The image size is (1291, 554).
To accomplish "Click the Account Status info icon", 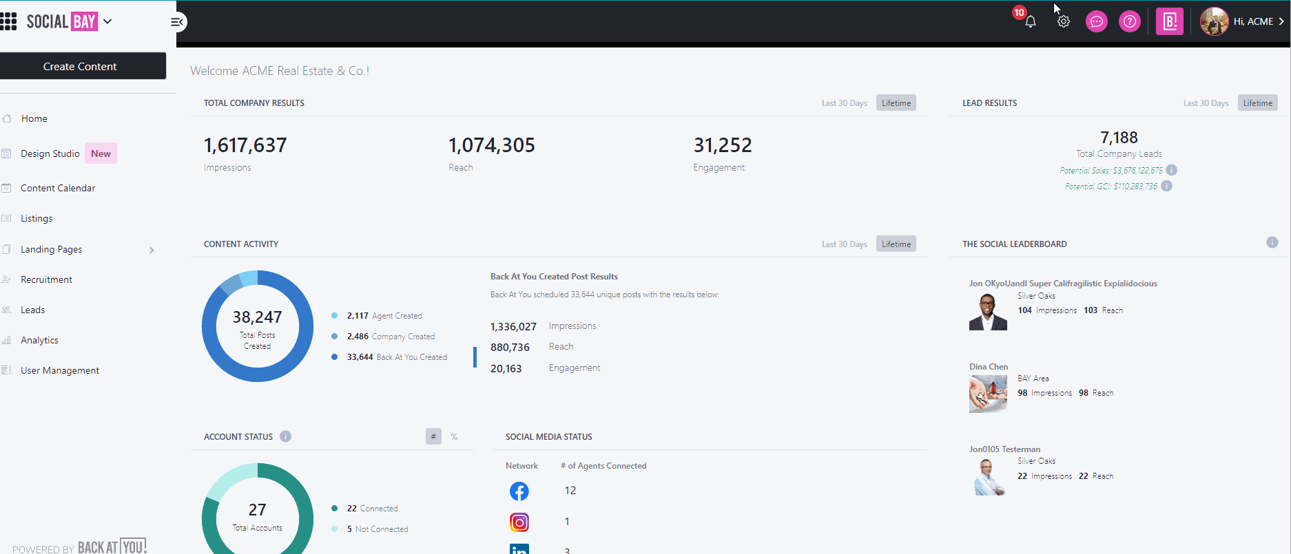I will click(286, 436).
